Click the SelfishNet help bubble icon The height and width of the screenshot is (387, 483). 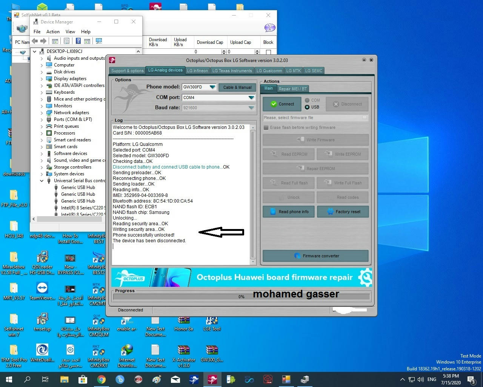point(270,28)
